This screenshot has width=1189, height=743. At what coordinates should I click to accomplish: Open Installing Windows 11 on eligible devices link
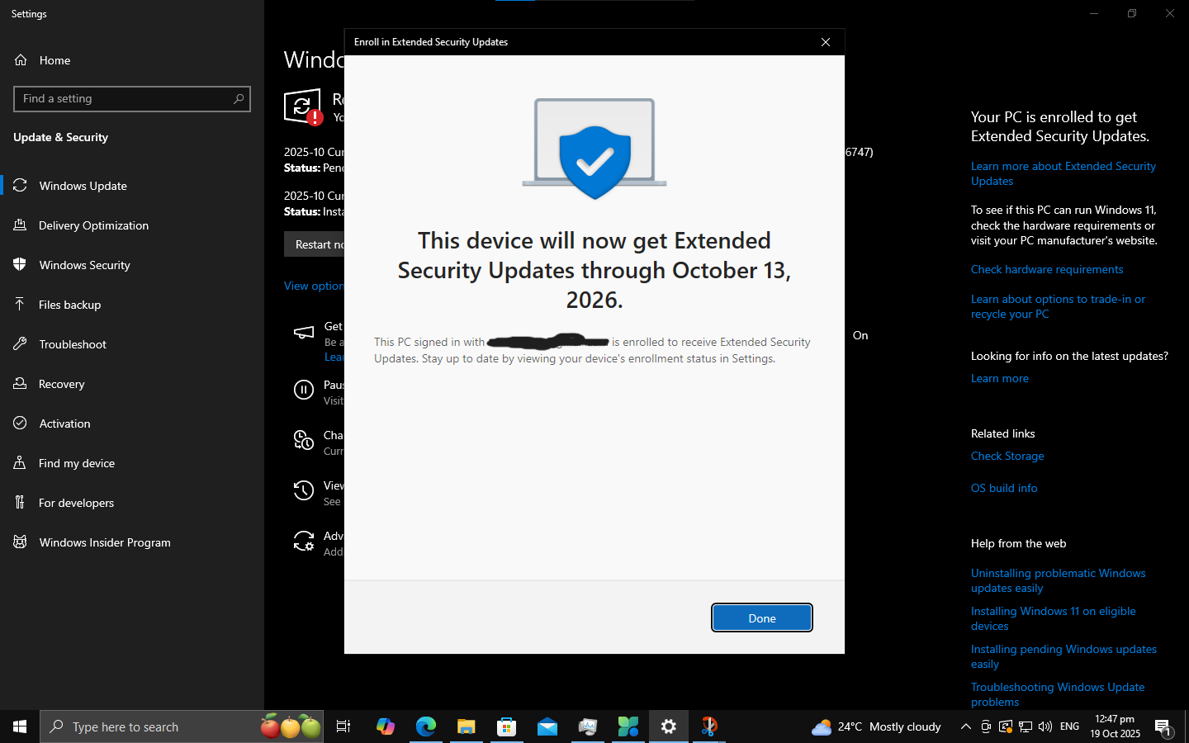(x=1053, y=618)
